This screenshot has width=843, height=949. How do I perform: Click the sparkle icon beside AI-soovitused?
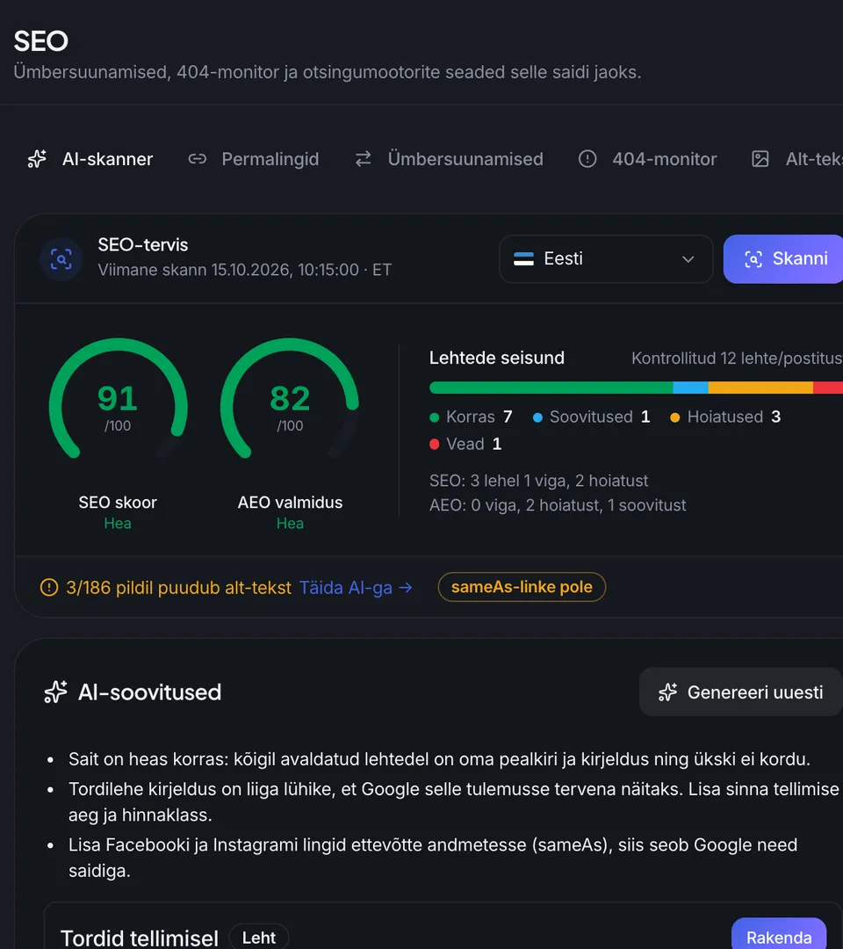[x=55, y=692]
